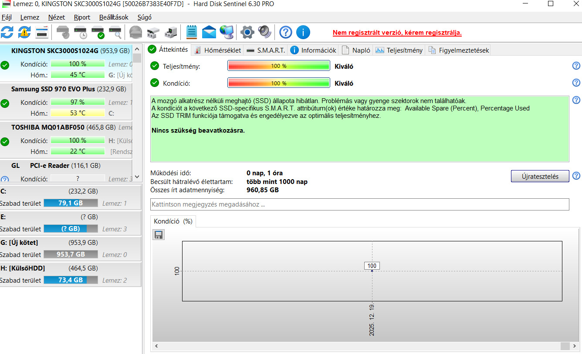
Task: Select the Kondíció (%) chart tab
Action: (x=173, y=221)
